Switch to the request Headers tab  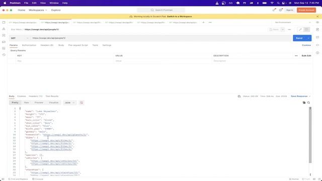click(47, 45)
